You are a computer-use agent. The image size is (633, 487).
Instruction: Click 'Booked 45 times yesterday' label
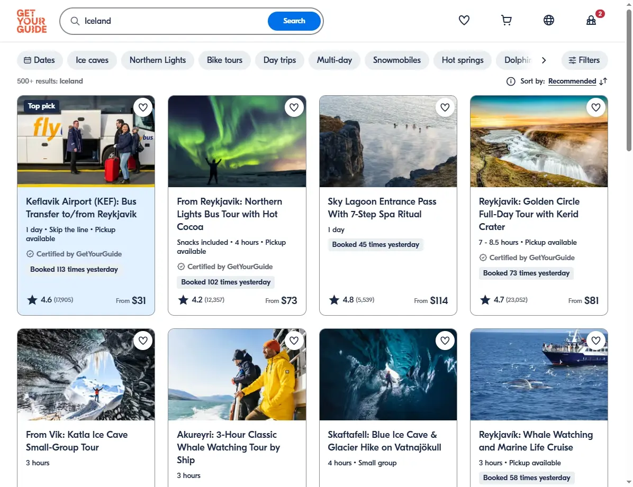375,244
